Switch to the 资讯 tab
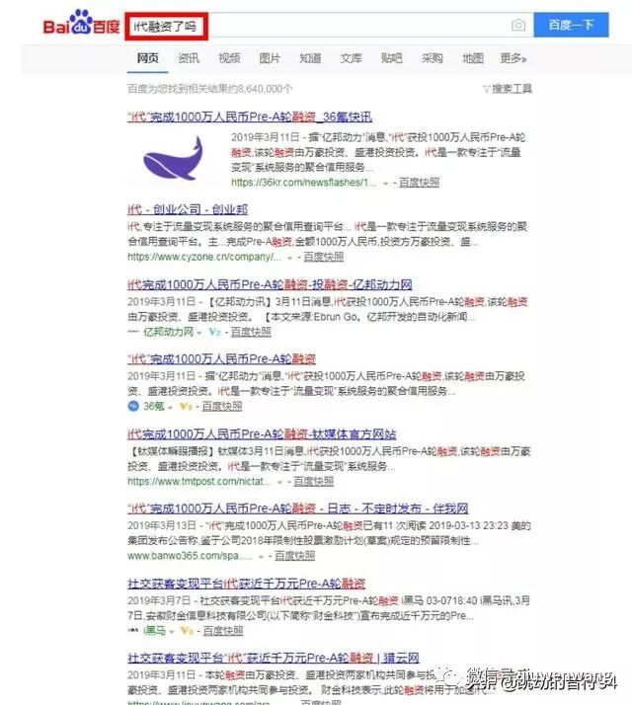 (189, 58)
